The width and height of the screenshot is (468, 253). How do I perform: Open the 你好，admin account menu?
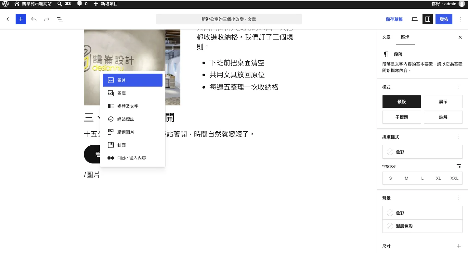(448, 4)
